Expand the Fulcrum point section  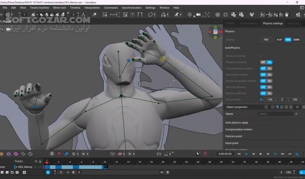[x=234, y=136]
